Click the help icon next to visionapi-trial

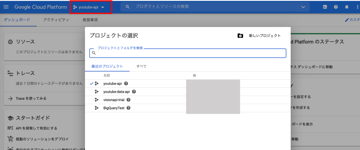(129, 100)
